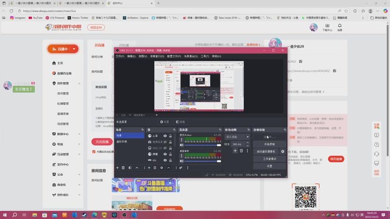This screenshot has width=390, height=219.
Task: Collapse the 创作管理 sidebar section
Action: click(79, 83)
